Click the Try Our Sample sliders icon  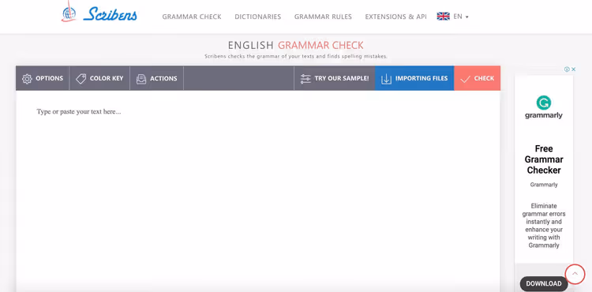(305, 79)
